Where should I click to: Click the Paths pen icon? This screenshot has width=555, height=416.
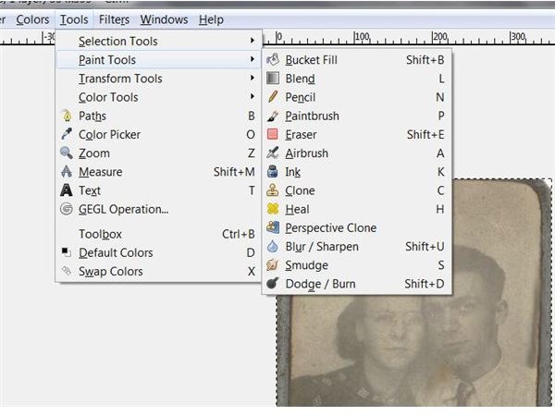tap(67, 116)
